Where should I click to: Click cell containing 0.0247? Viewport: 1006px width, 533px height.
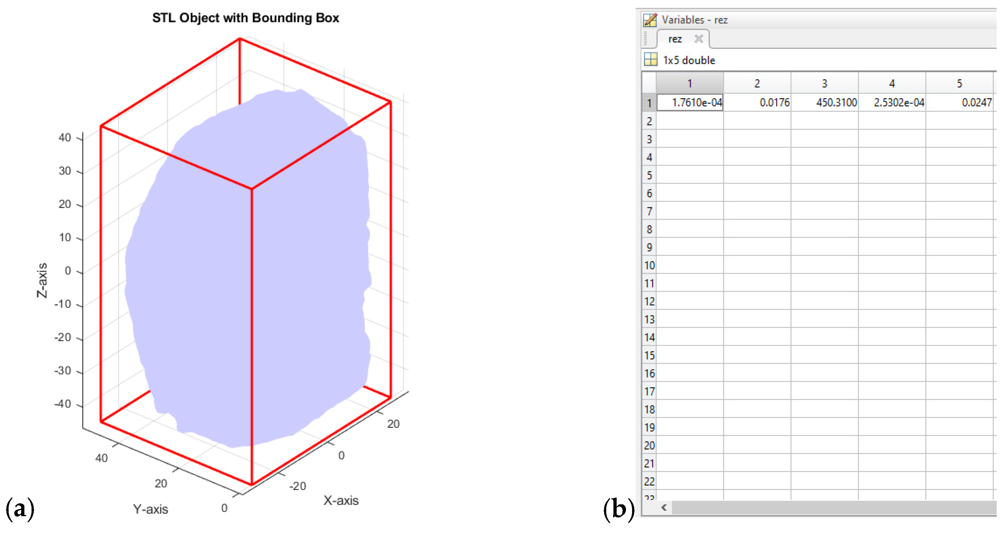point(959,102)
